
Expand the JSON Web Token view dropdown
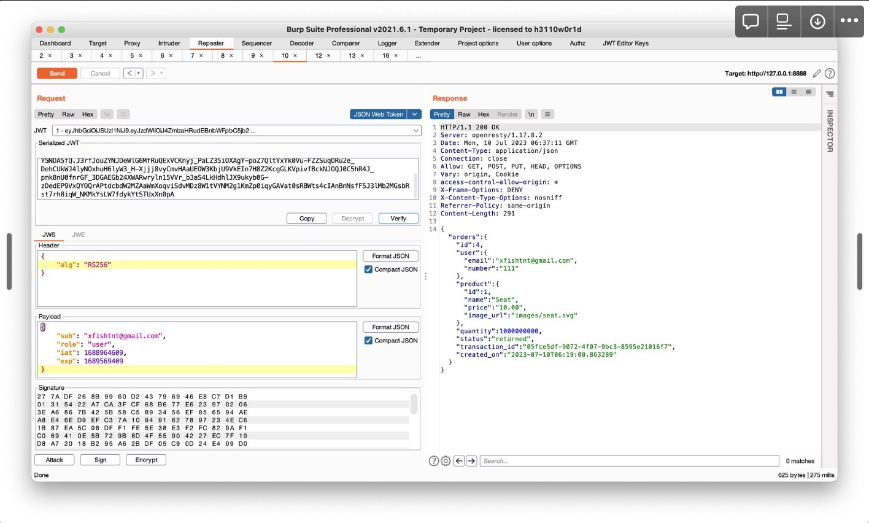pos(415,114)
